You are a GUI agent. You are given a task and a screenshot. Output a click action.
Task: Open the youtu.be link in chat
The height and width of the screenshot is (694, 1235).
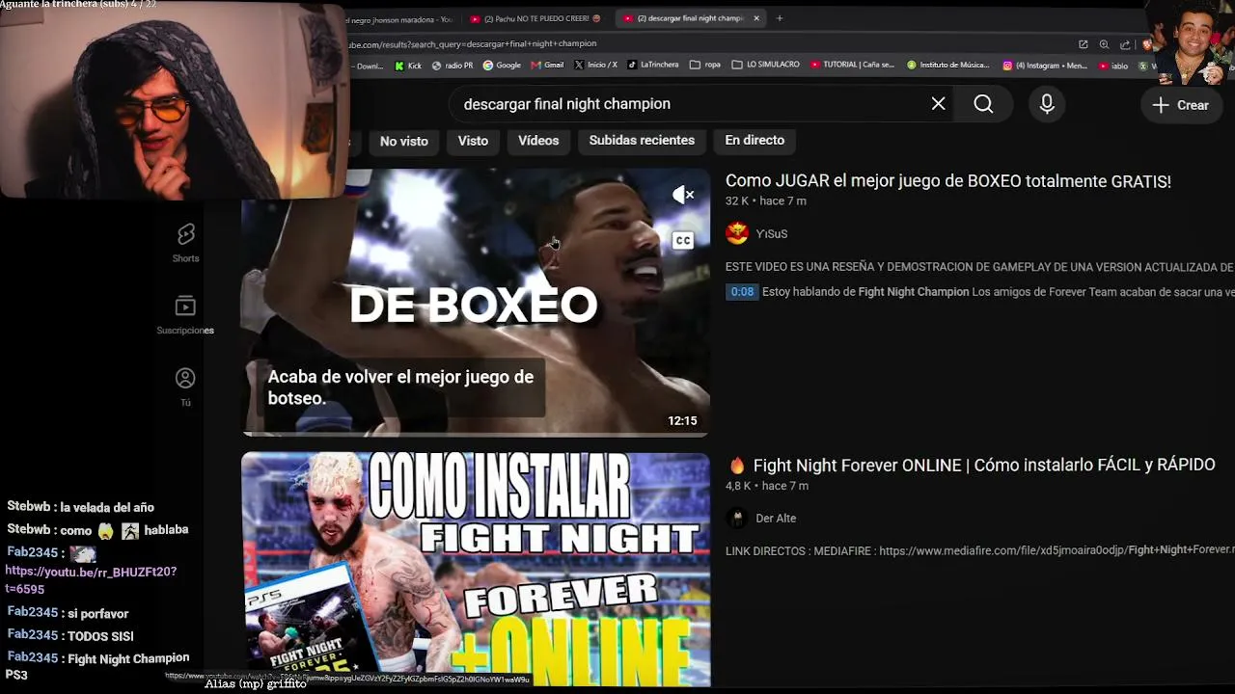(x=91, y=580)
